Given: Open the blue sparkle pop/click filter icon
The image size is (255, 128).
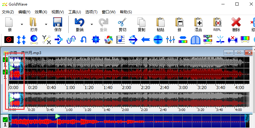Looking at the screenshot, I should click(x=220, y=40).
